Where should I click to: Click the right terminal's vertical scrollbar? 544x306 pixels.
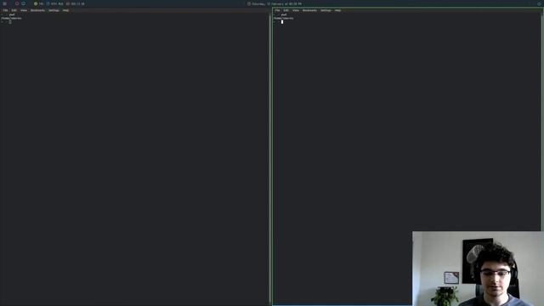(x=542, y=122)
